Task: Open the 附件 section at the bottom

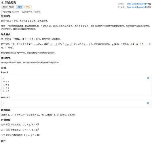Action: [3, 141]
